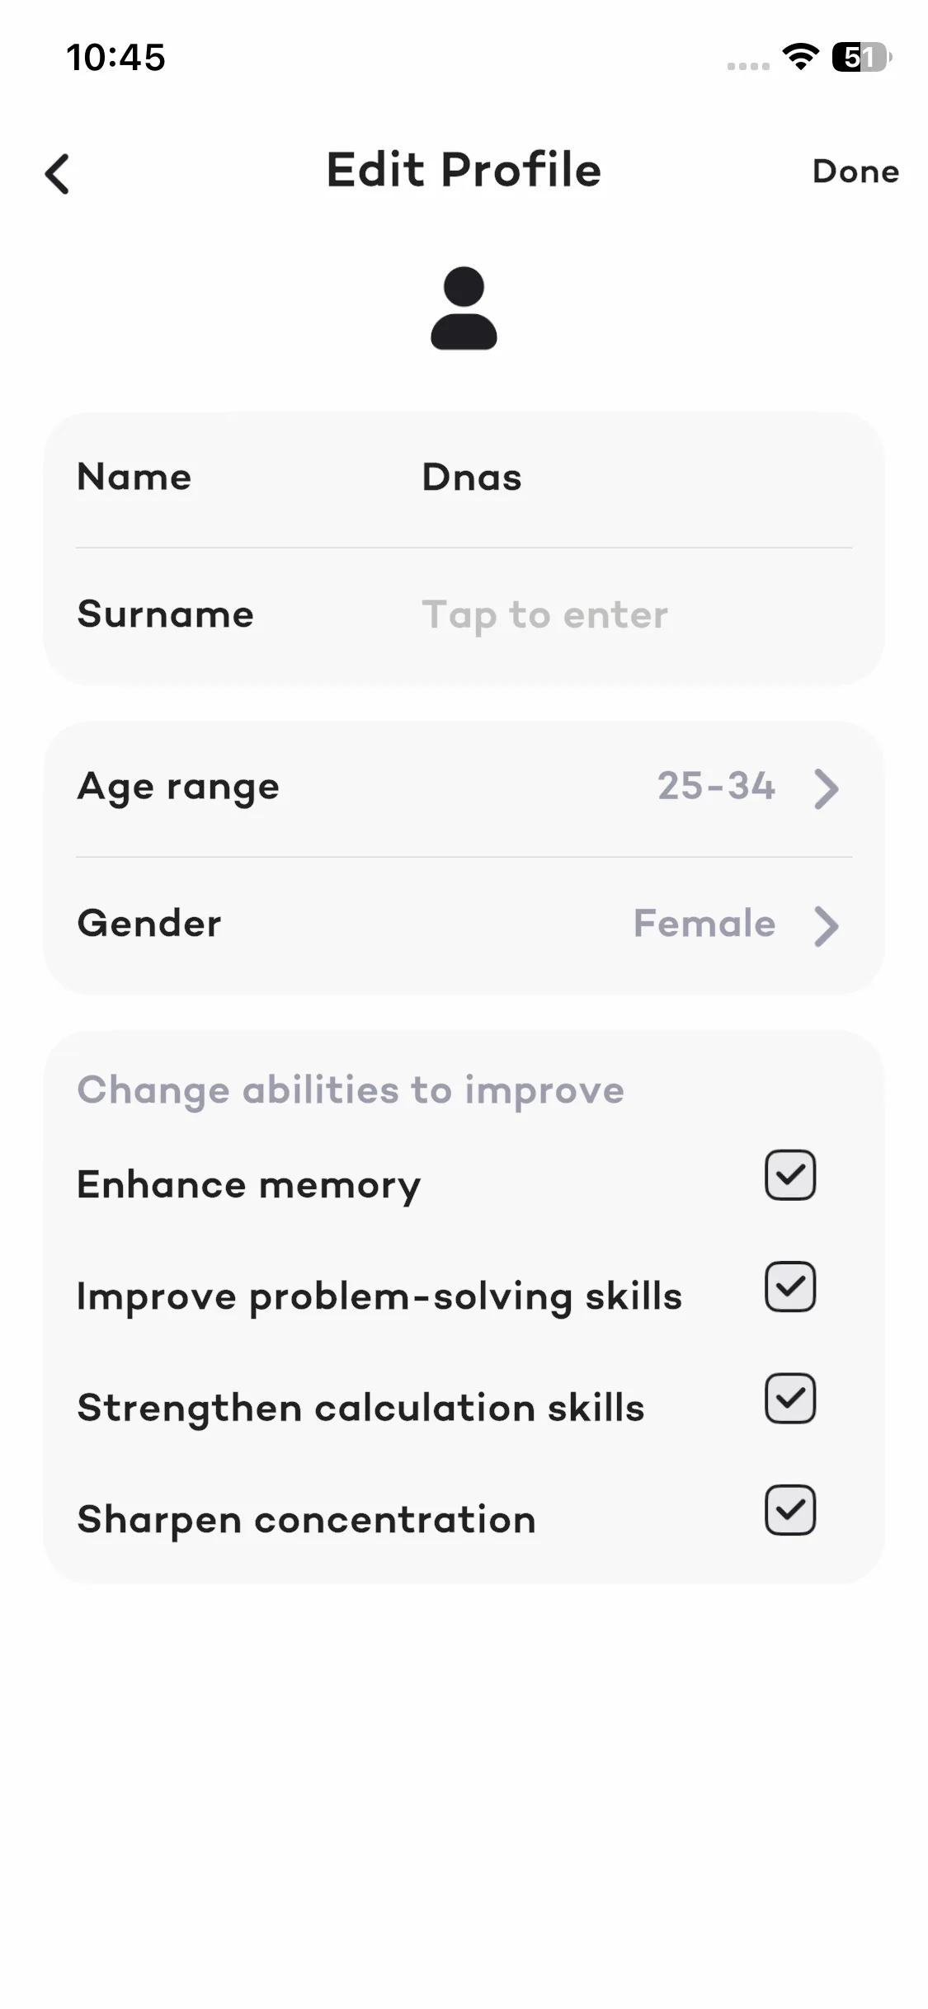This screenshot has width=928, height=2009.
Task: Tap the Surname 'Tap to enter' field
Action: [544, 615]
